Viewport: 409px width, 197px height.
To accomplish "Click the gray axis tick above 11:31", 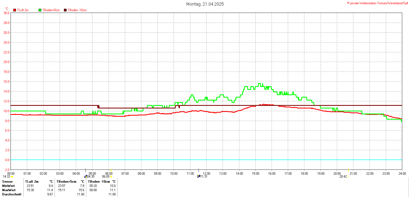I will pos(198,170).
